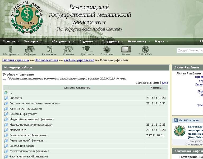Click the folder icon beside Медико-биологический факультет
This screenshot has height=159, width=203.
(x=6, y=119)
